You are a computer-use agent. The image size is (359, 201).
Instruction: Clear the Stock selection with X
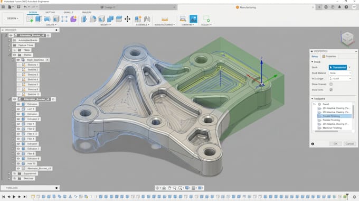coord(349,68)
